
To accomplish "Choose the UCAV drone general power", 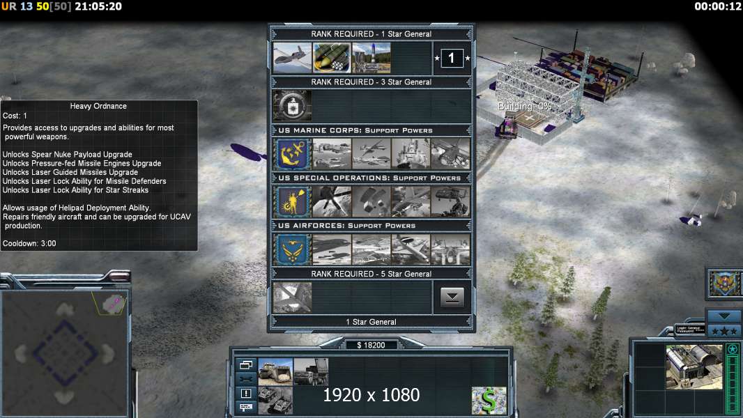I will [292, 58].
